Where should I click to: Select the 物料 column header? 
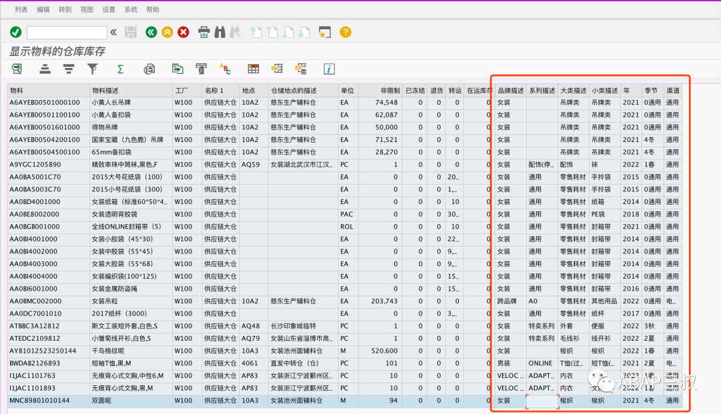[48, 91]
